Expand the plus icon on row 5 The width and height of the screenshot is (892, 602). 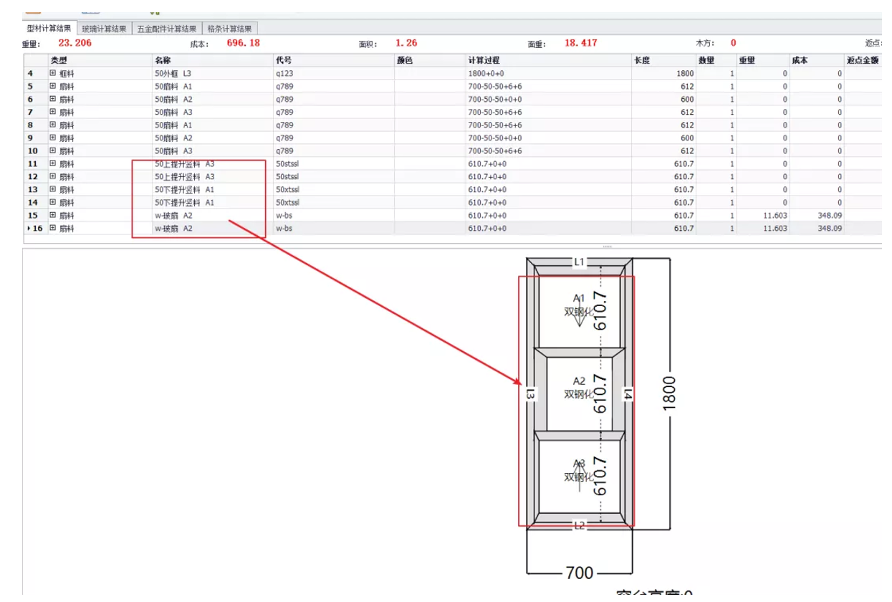[52, 86]
